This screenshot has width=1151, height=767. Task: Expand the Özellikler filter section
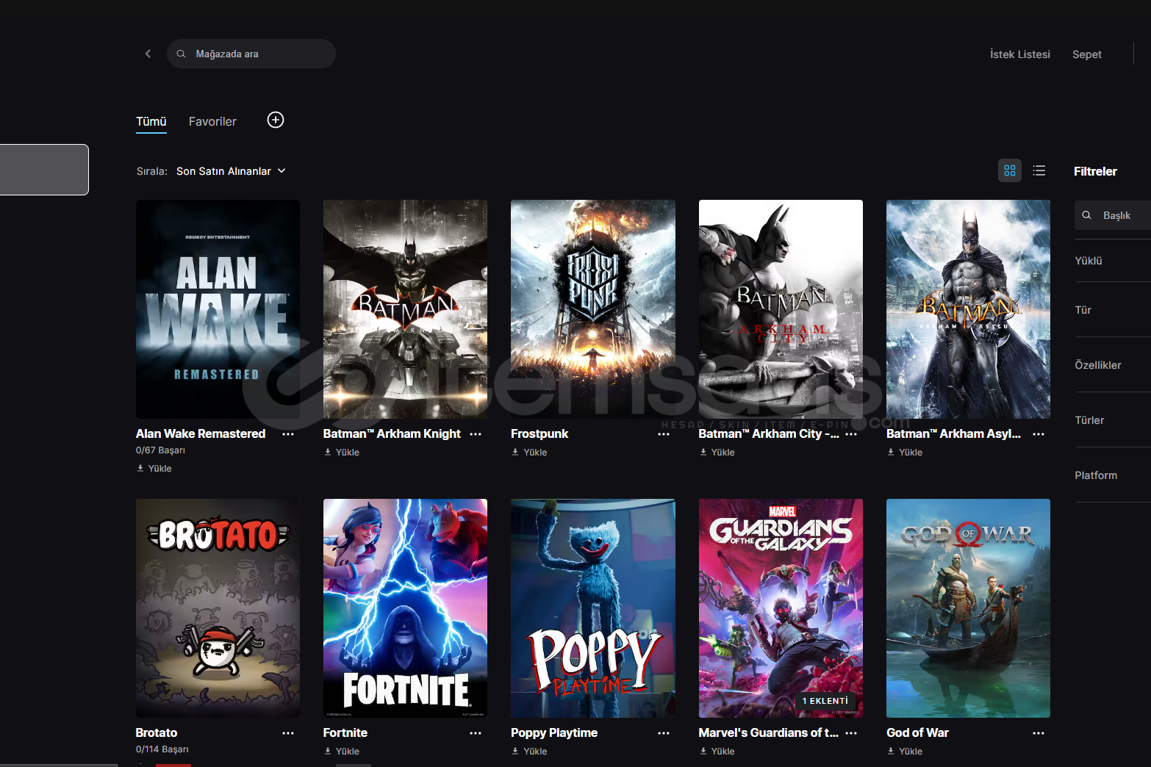tap(1112, 365)
